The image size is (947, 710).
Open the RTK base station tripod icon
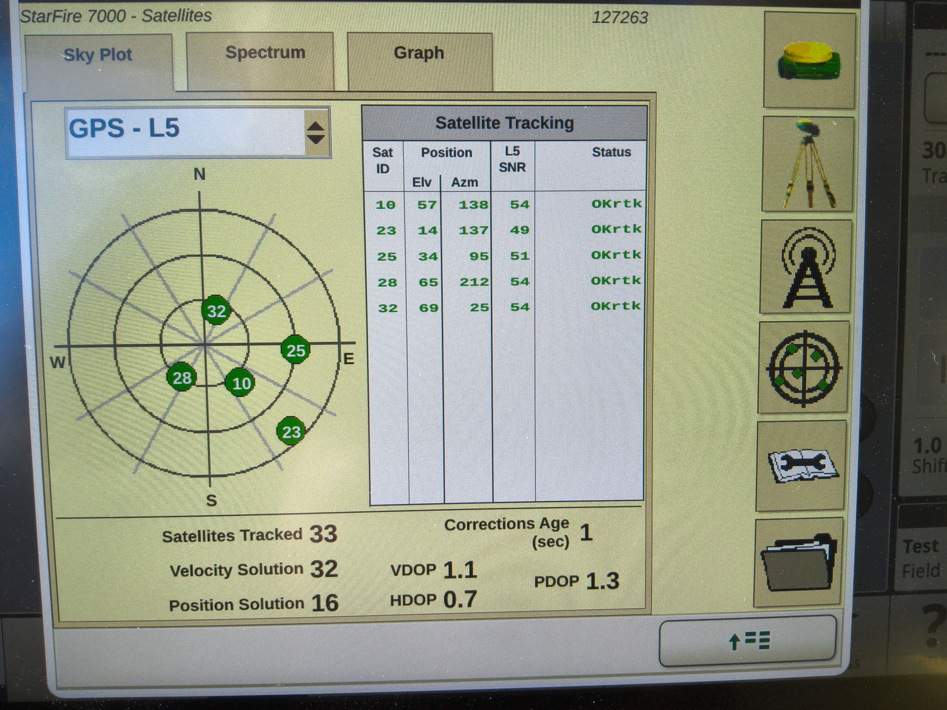click(805, 162)
